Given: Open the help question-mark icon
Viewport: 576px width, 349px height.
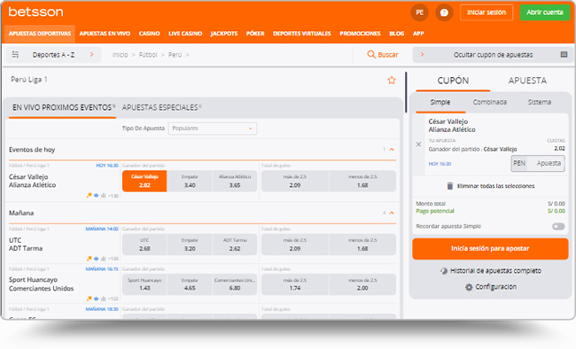Looking at the screenshot, I should point(444,12).
